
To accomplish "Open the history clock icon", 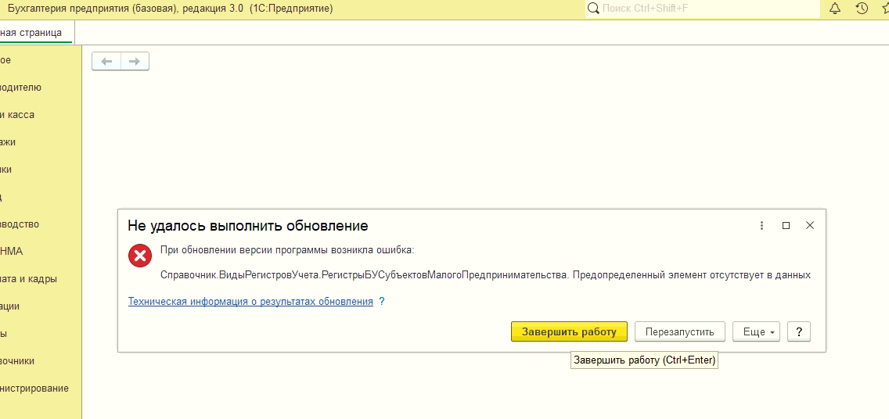I will tap(862, 9).
